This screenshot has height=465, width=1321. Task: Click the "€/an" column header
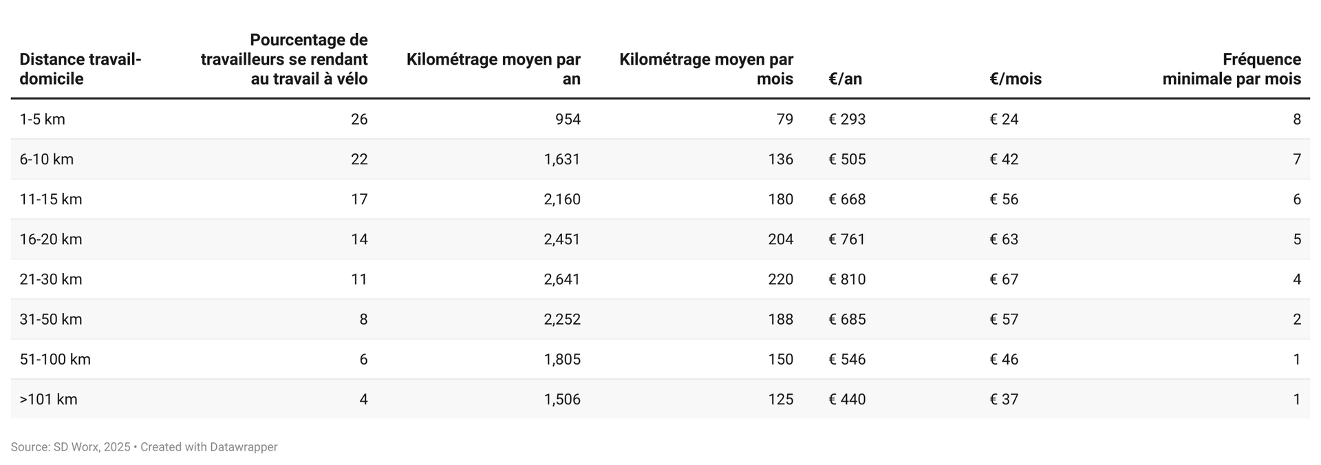[x=845, y=78]
